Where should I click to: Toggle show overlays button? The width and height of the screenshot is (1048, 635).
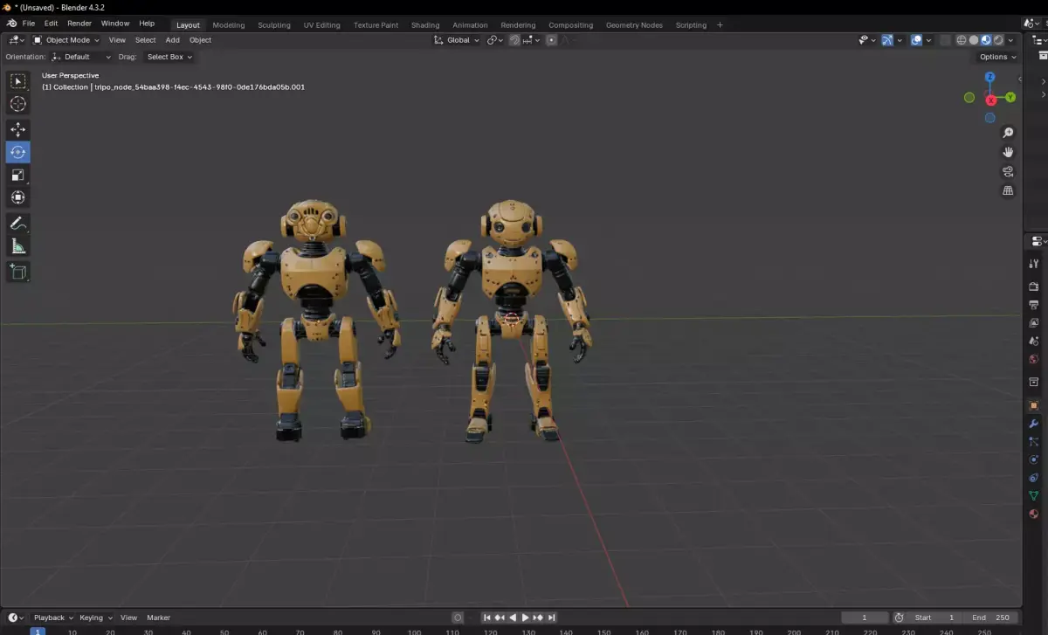(916, 40)
